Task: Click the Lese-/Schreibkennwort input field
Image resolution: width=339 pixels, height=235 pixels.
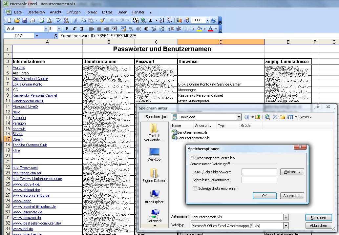Action: click(x=259, y=172)
